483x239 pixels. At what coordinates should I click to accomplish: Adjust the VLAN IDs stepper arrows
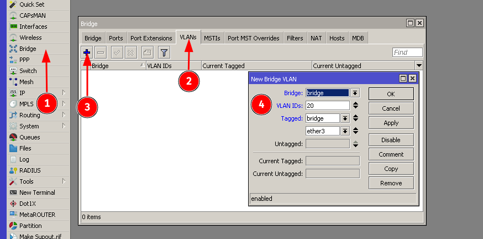(x=356, y=105)
